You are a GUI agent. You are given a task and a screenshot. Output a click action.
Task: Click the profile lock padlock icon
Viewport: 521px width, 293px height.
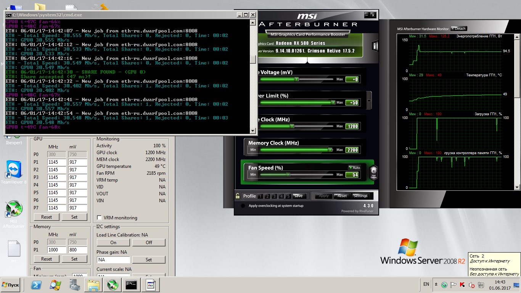coord(238,196)
